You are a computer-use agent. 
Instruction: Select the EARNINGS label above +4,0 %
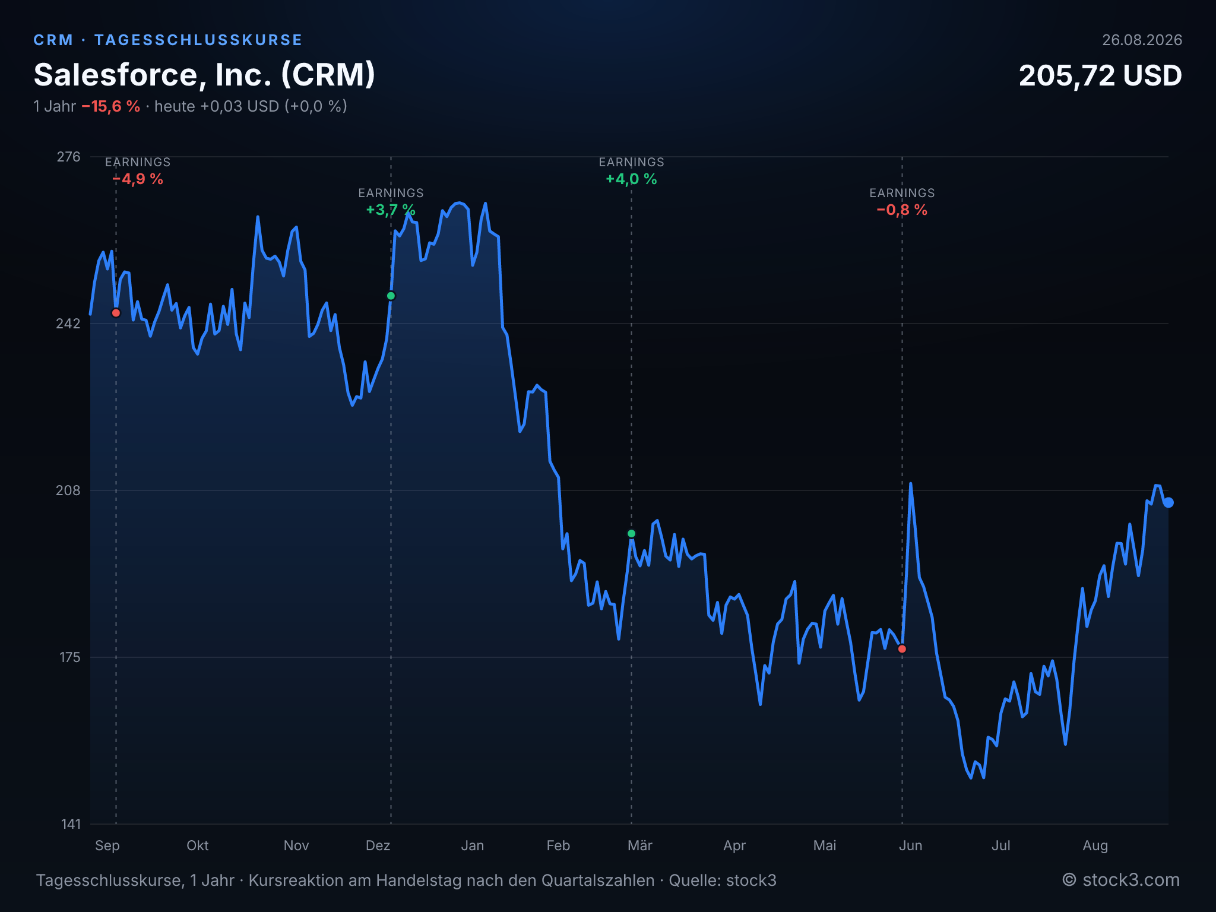pyautogui.click(x=631, y=162)
